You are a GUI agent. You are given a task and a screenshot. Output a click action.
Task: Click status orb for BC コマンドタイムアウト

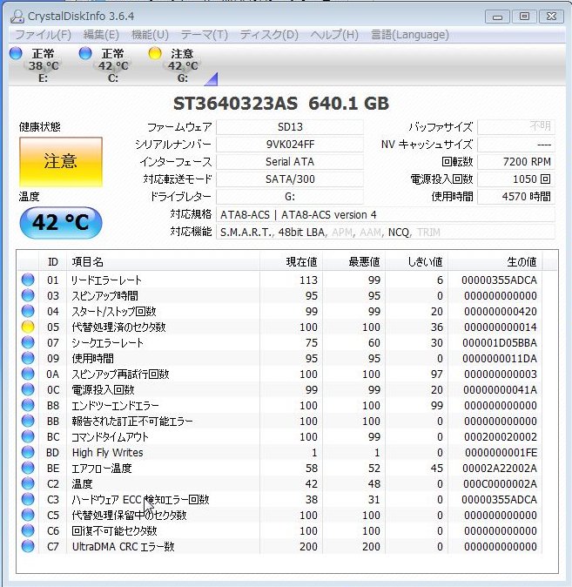pos(28,436)
